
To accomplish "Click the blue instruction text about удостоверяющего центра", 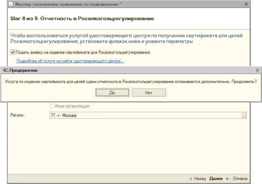I will (126, 38).
